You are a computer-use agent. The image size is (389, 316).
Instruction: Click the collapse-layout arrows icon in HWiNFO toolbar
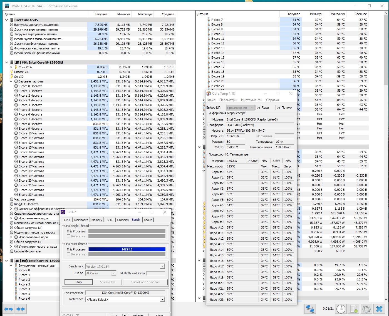point(20,309)
